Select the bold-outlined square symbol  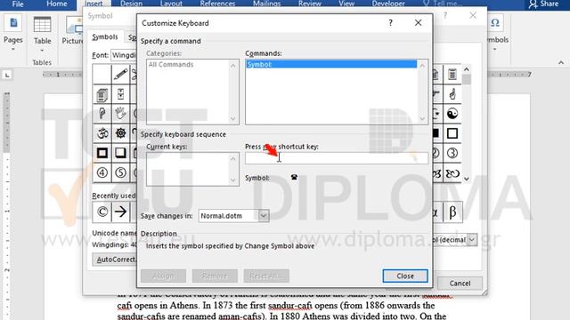coord(102,153)
